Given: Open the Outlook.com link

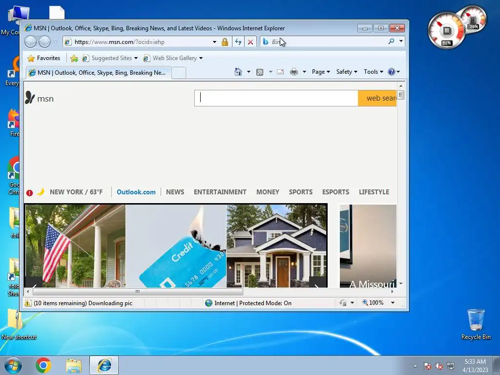Looking at the screenshot, I should 136,192.
